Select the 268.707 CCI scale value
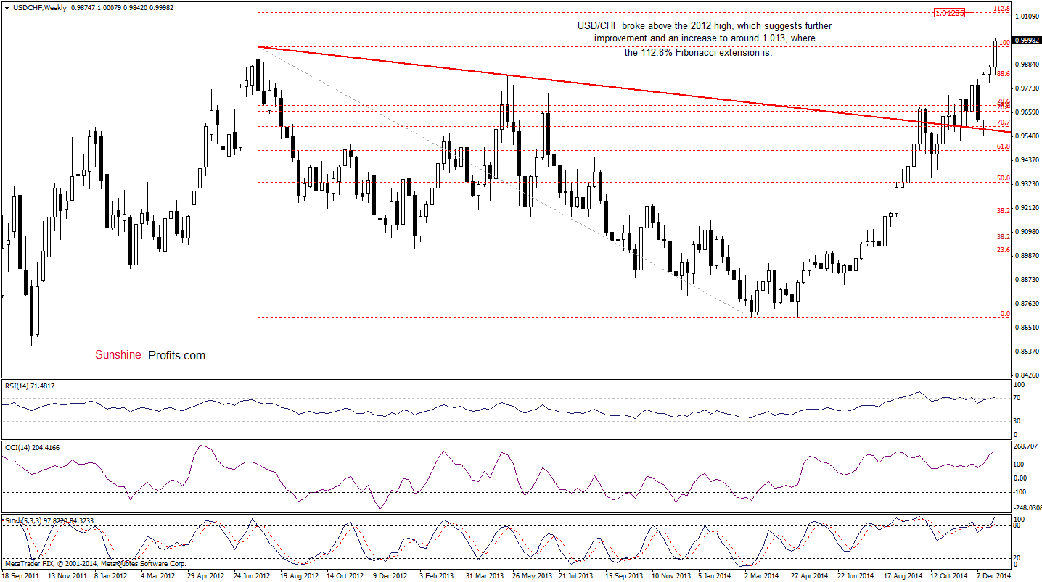The image size is (1042, 582). click(1026, 446)
